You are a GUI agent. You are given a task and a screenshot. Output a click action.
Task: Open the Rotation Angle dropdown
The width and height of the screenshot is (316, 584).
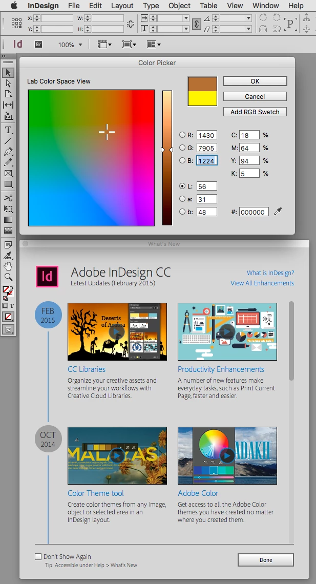(248, 18)
